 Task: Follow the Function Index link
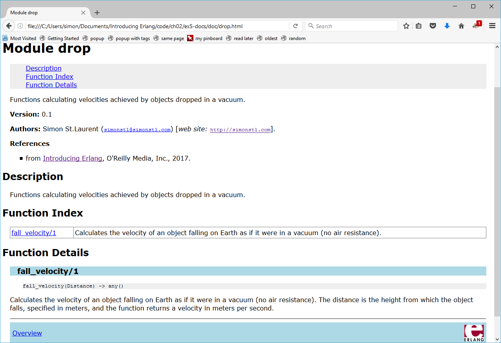[x=50, y=77]
